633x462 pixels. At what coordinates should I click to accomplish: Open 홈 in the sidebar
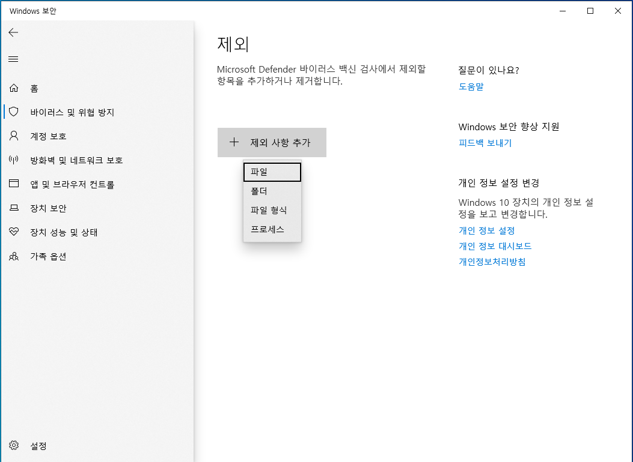34,89
